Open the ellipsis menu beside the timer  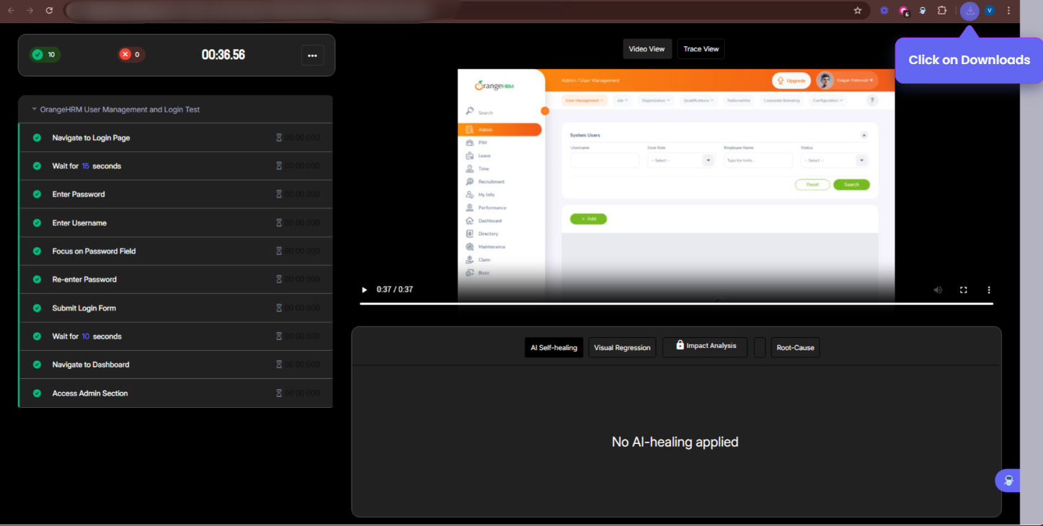click(312, 55)
